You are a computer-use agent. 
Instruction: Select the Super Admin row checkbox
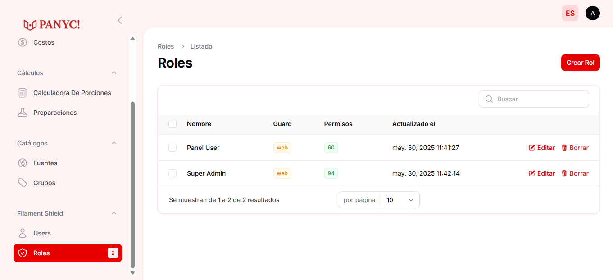pyautogui.click(x=173, y=173)
